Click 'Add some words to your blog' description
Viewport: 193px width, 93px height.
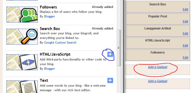point(73,88)
